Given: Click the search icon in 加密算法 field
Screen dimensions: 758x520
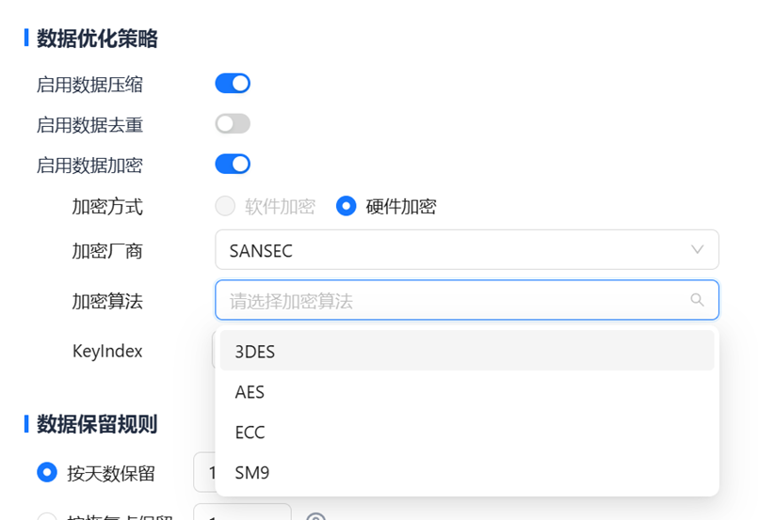Looking at the screenshot, I should pyautogui.click(x=697, y=301).
